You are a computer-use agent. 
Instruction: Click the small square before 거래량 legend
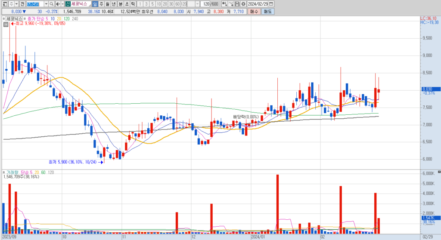click(3, 172)
